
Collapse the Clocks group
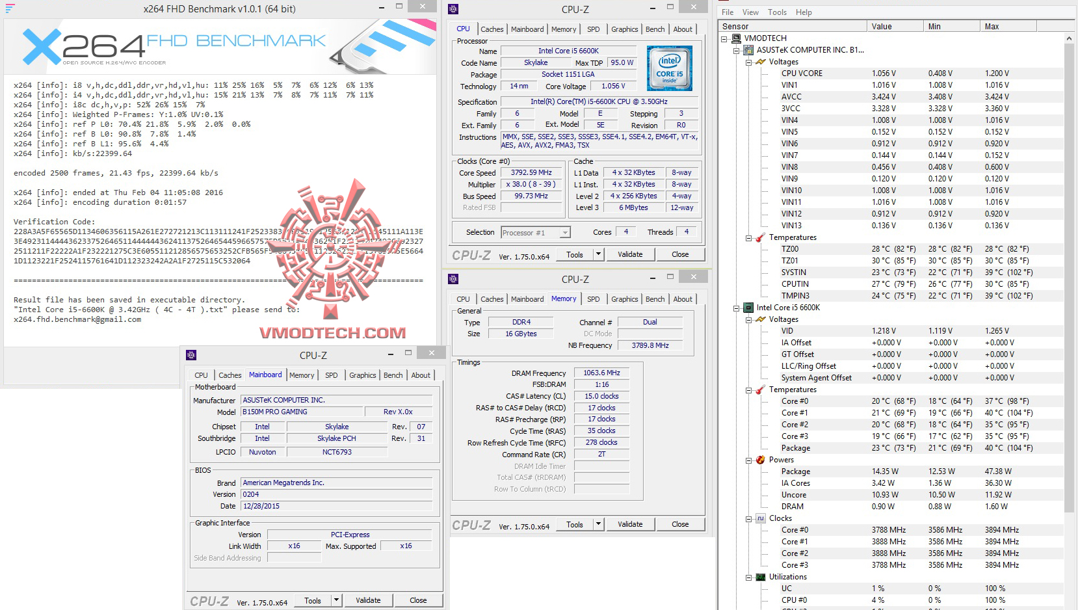coord(748,519)
